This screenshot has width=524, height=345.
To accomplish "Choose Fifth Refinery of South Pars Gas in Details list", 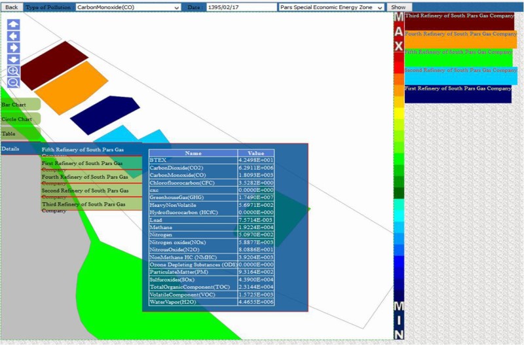I will click(92, 150).
